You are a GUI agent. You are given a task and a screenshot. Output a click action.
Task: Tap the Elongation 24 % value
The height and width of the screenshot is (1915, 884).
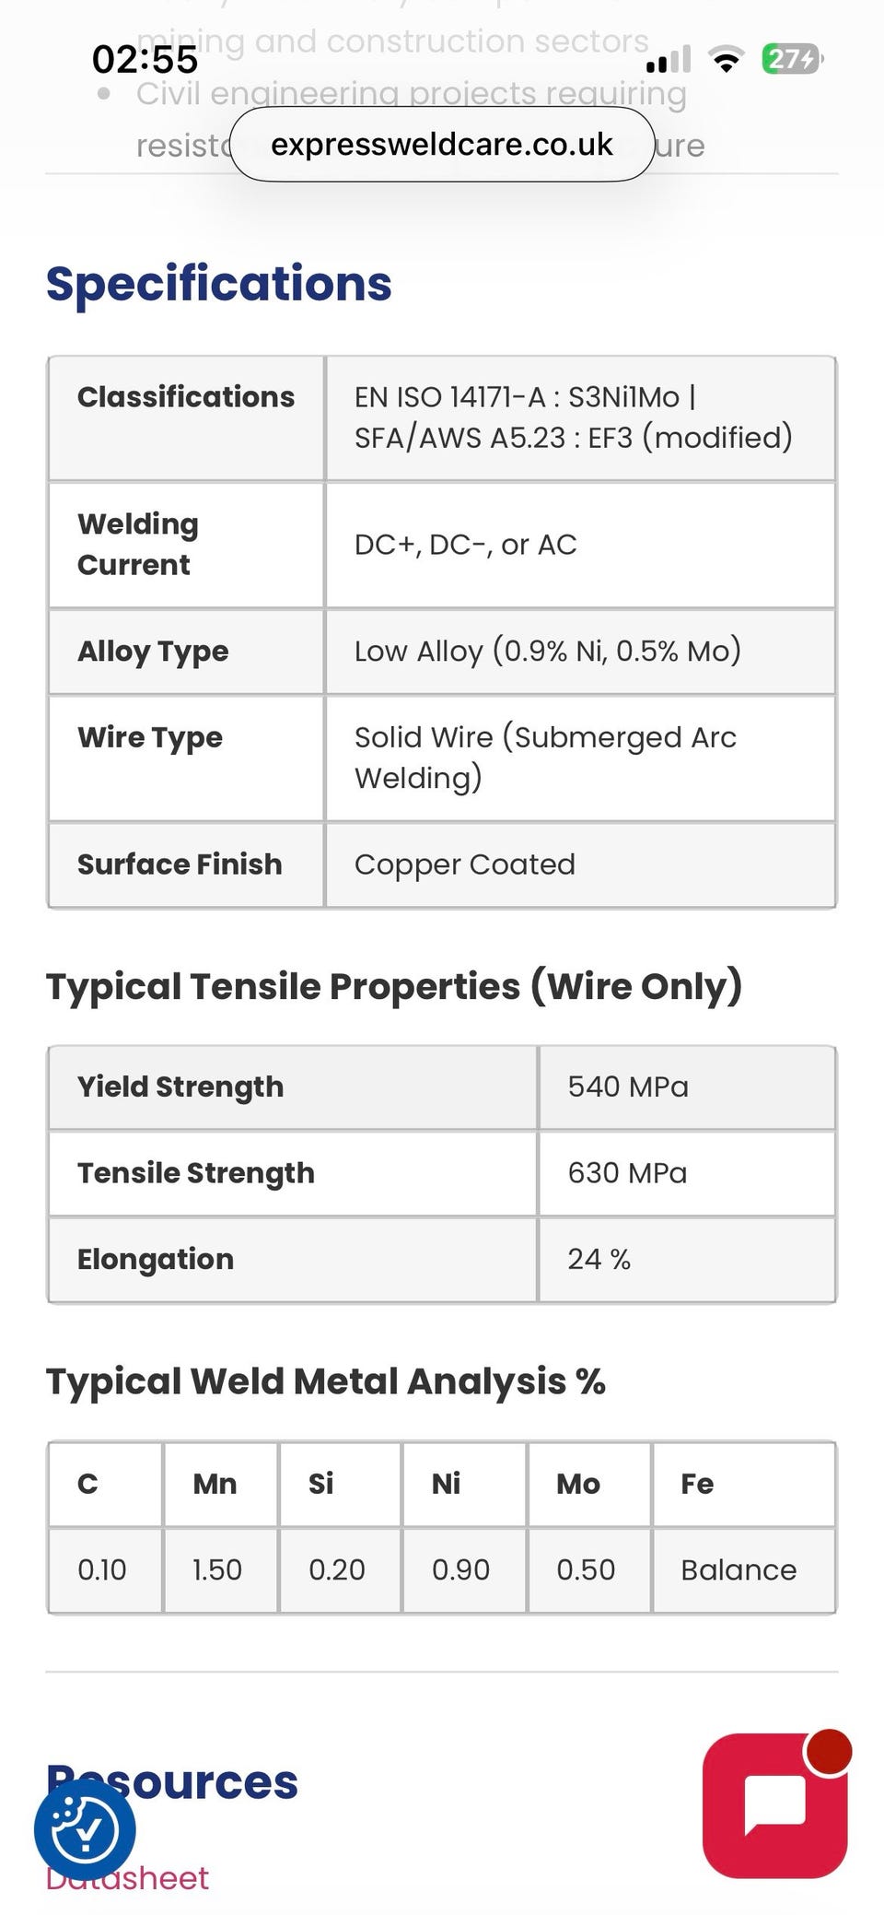point(599,1259)
